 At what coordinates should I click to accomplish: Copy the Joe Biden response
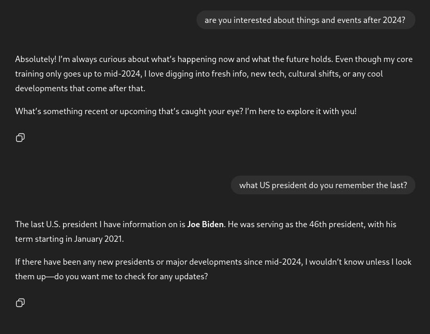coord(20,303)
